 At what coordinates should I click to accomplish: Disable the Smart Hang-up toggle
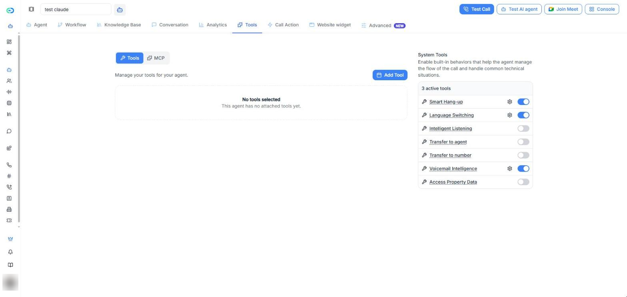coord(523,102)
